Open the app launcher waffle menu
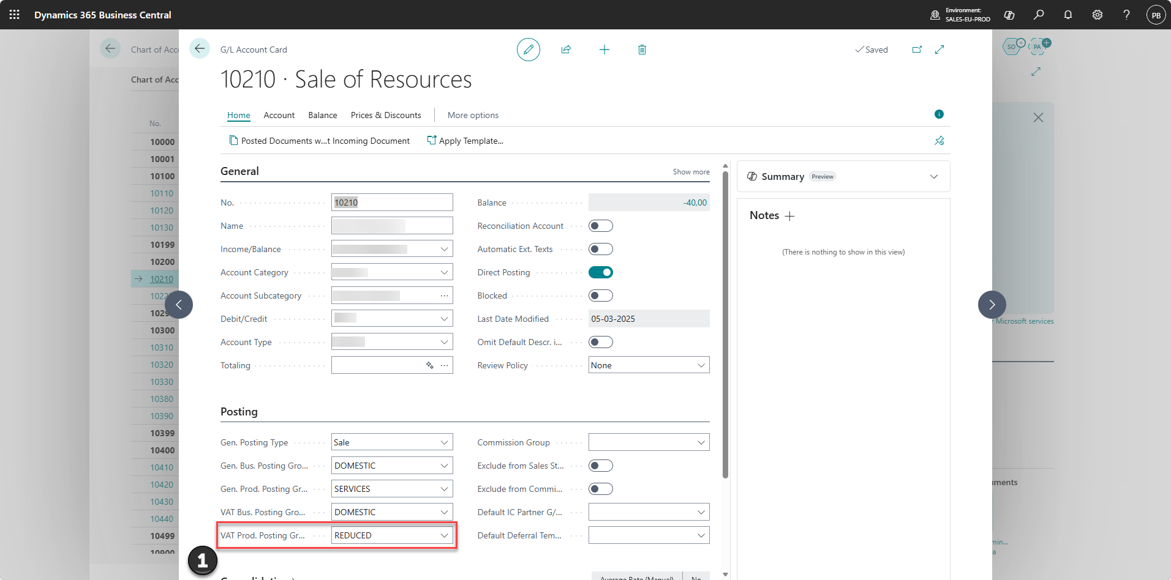1171x580 pixels. [x=15, y=15]
